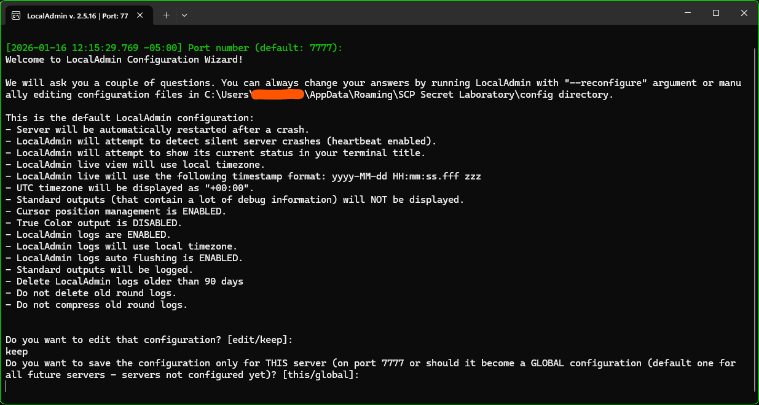759x405 pixels.
Task: Click the redacted username in the config path
Action: click(277, 93)
